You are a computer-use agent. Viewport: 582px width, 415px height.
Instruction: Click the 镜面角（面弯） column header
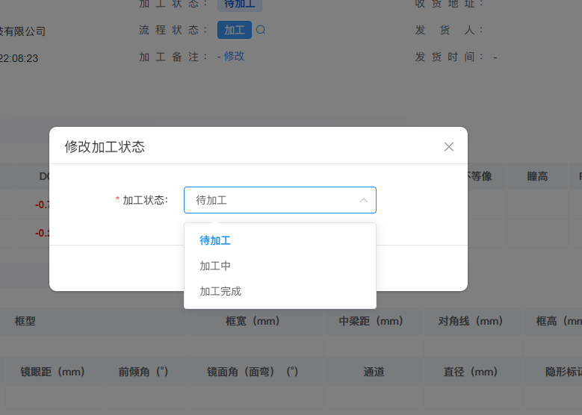pos(253,371)
